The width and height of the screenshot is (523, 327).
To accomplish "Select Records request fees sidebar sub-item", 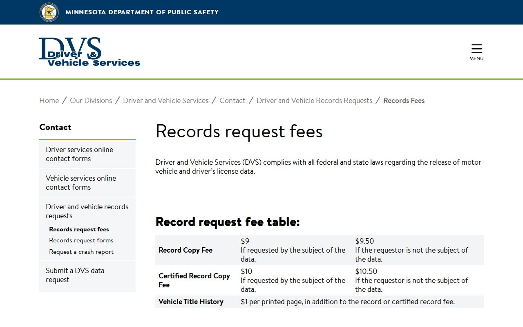I will (79, 229).
